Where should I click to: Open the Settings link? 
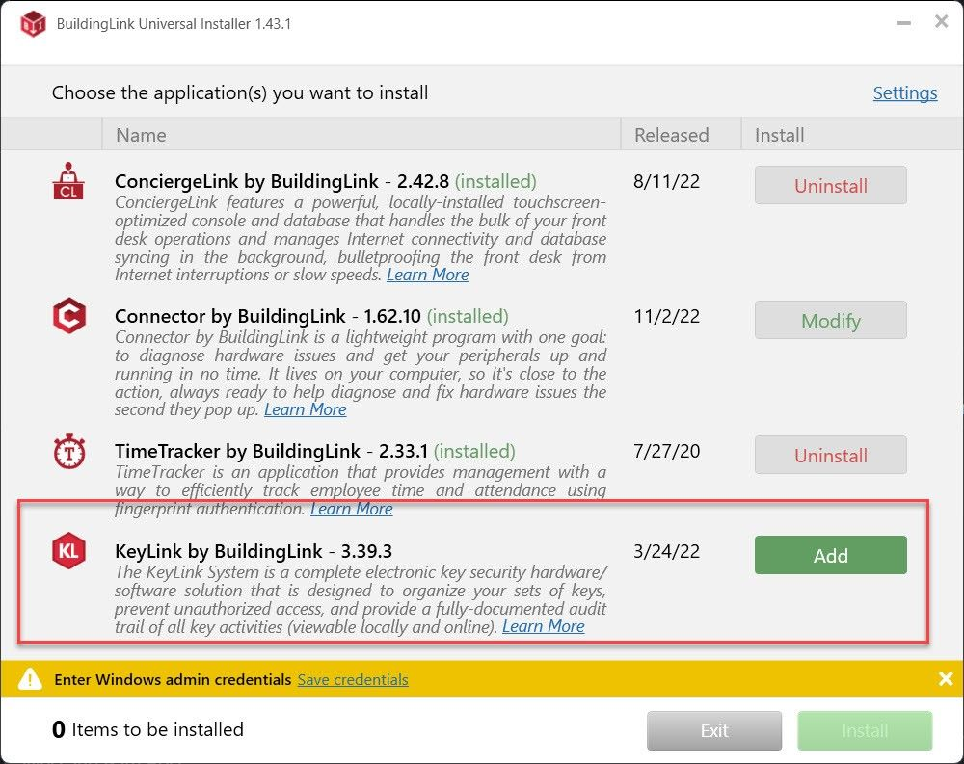[905, 92]
